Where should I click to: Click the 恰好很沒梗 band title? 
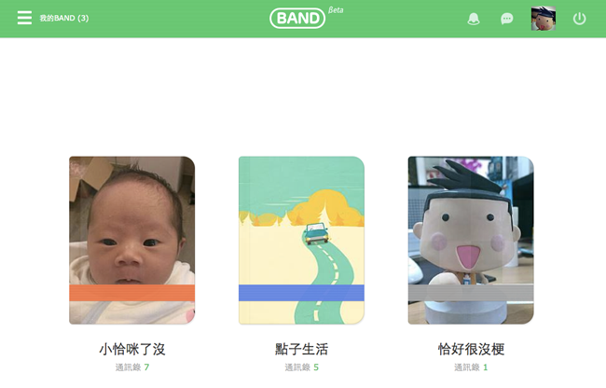click(x=471, y=349)
